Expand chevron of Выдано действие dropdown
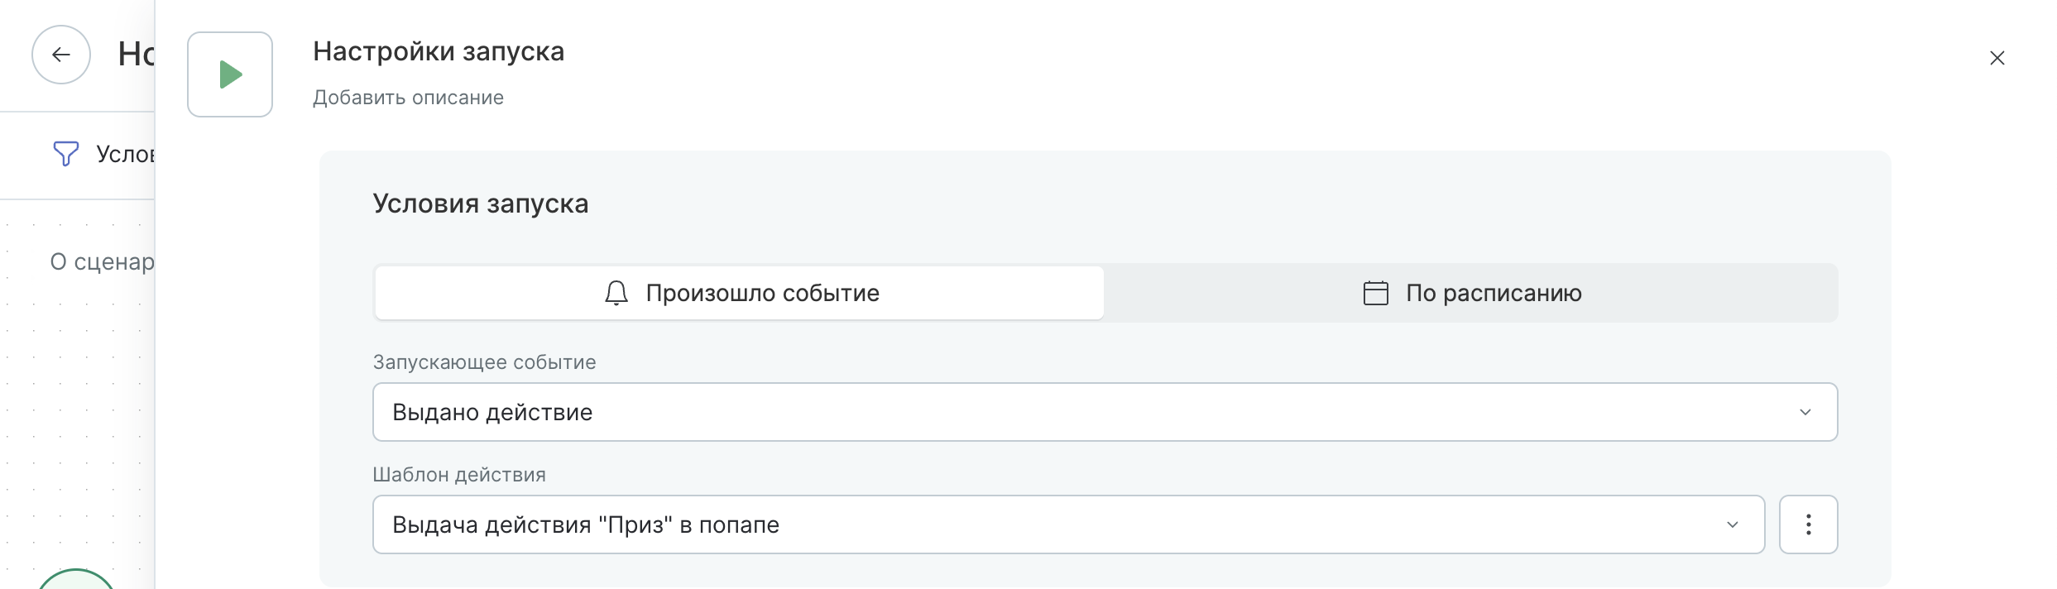Image resolution: width=2057 pixels, height=589 pixels. click(x=1805, y=412)
